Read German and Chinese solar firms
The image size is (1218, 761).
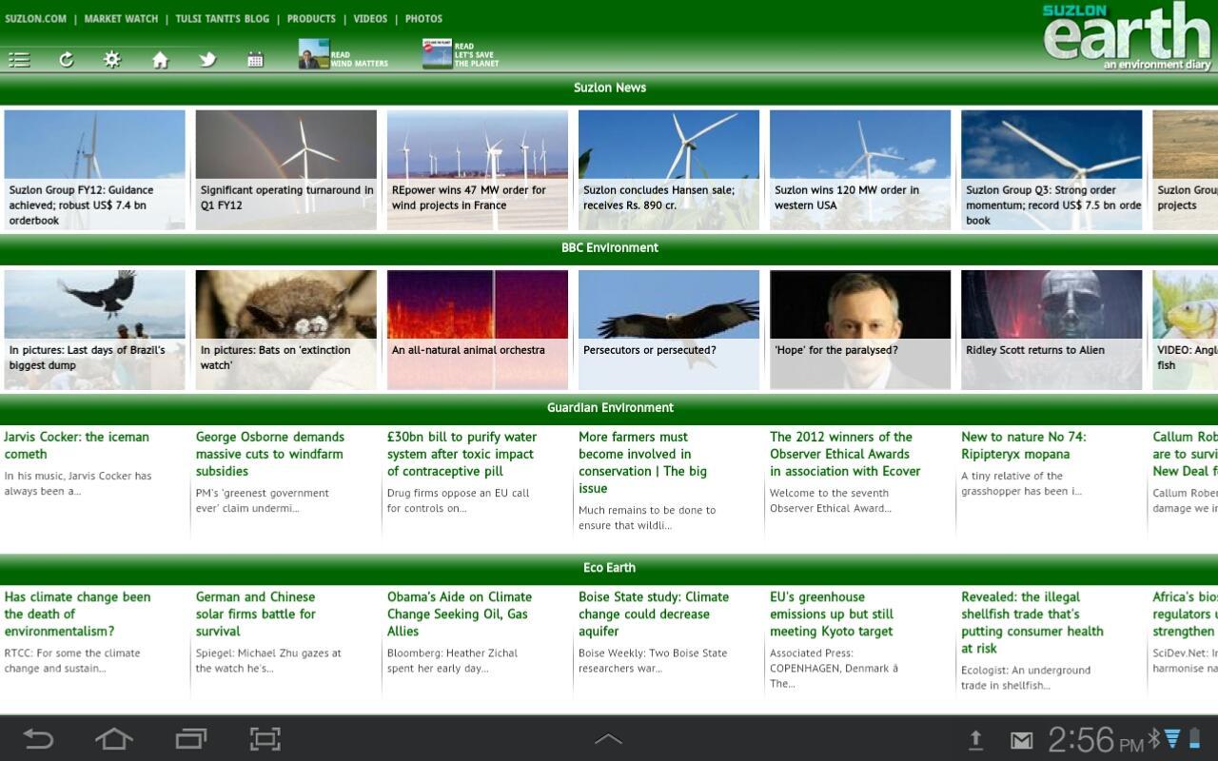256,614
